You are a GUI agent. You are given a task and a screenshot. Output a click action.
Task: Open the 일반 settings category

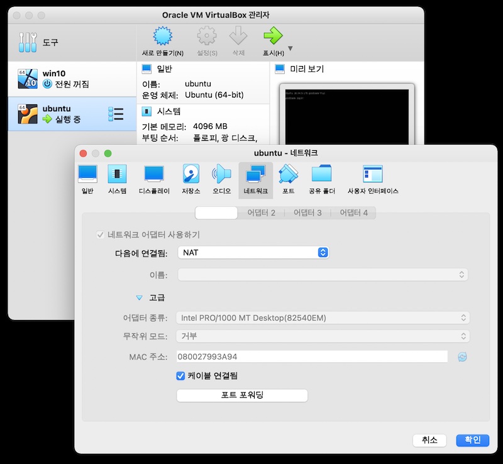click(x=87, y=180)
